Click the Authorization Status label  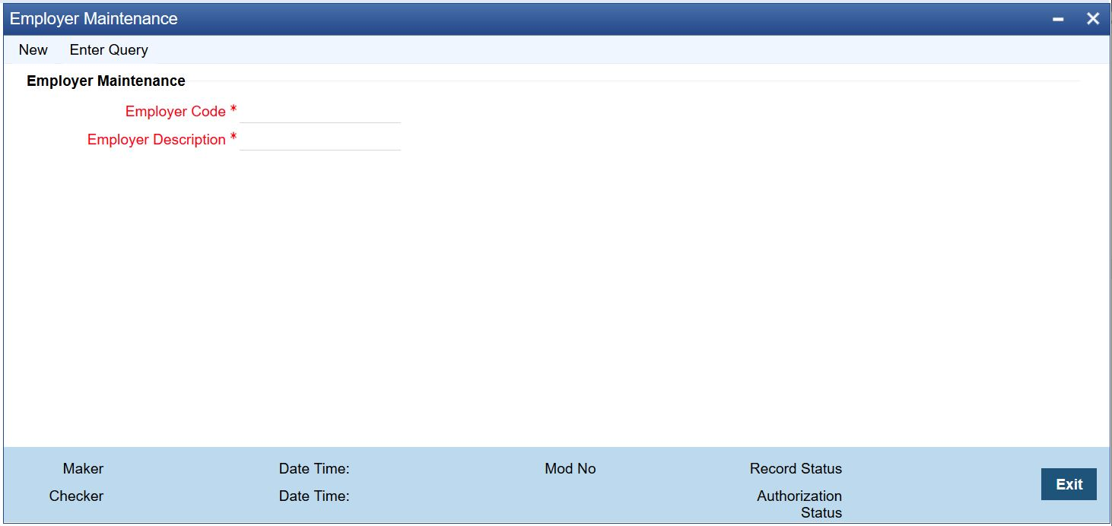[x=799, y=505]
